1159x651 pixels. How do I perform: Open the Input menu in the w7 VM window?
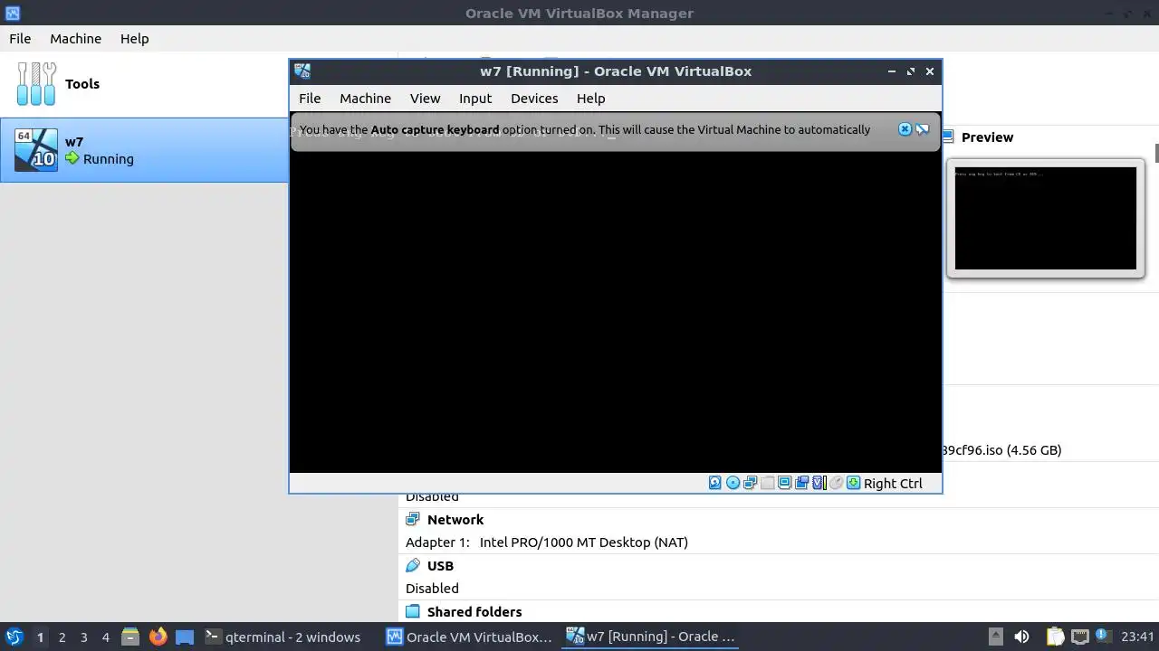click(x=474, y=99)
